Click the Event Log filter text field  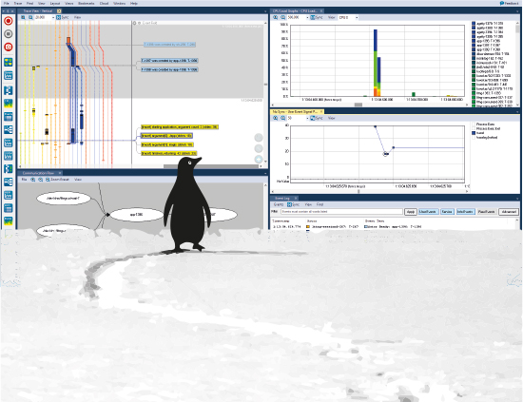click(341, 212)
